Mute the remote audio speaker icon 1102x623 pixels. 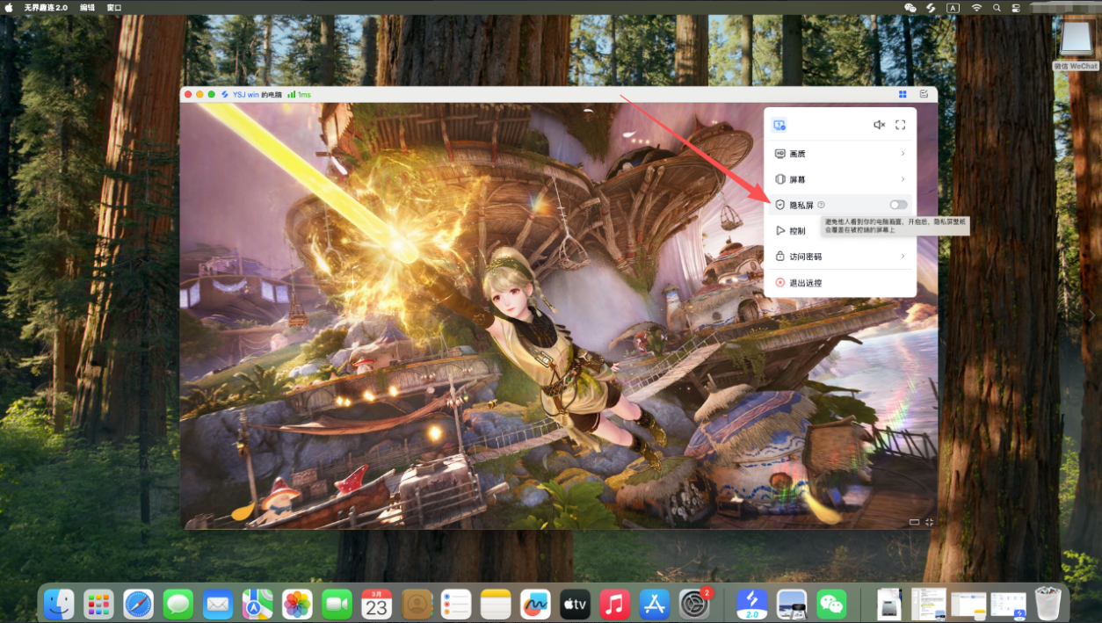(879, 125)
